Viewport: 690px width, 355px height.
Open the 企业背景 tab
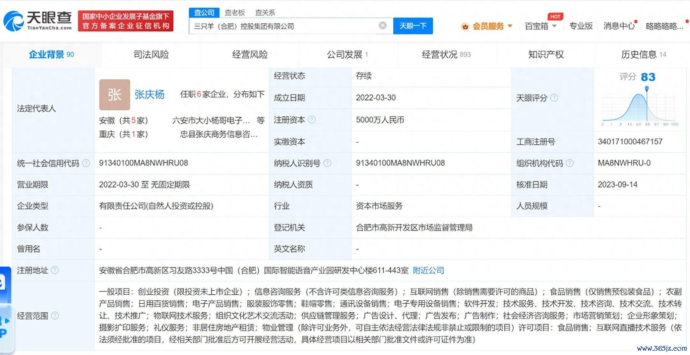click(51, 55)
